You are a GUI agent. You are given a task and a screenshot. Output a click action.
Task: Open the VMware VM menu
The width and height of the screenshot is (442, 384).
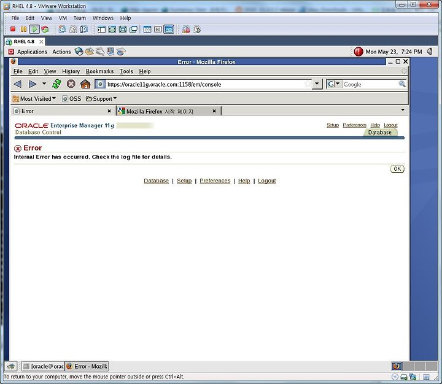(63, 18)
